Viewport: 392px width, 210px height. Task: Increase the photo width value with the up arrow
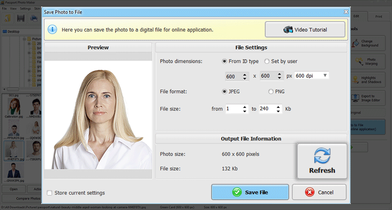(x=245, y=74)
